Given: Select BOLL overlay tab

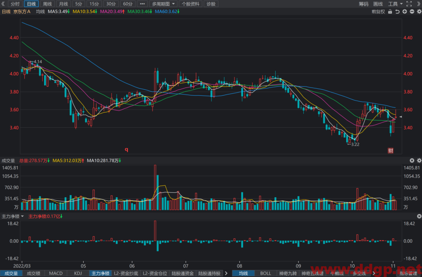Looking at the screenshot, I should pos(266,273).
